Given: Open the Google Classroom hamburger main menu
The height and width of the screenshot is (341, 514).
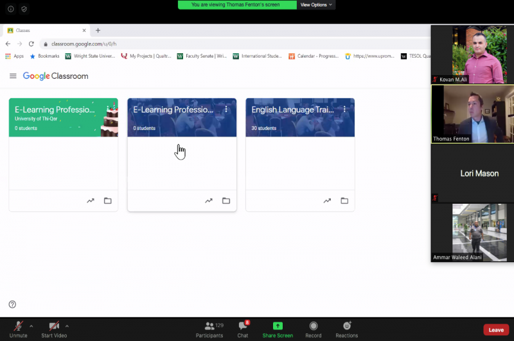Looking at the screenshot, I should (x=13, y=76).
